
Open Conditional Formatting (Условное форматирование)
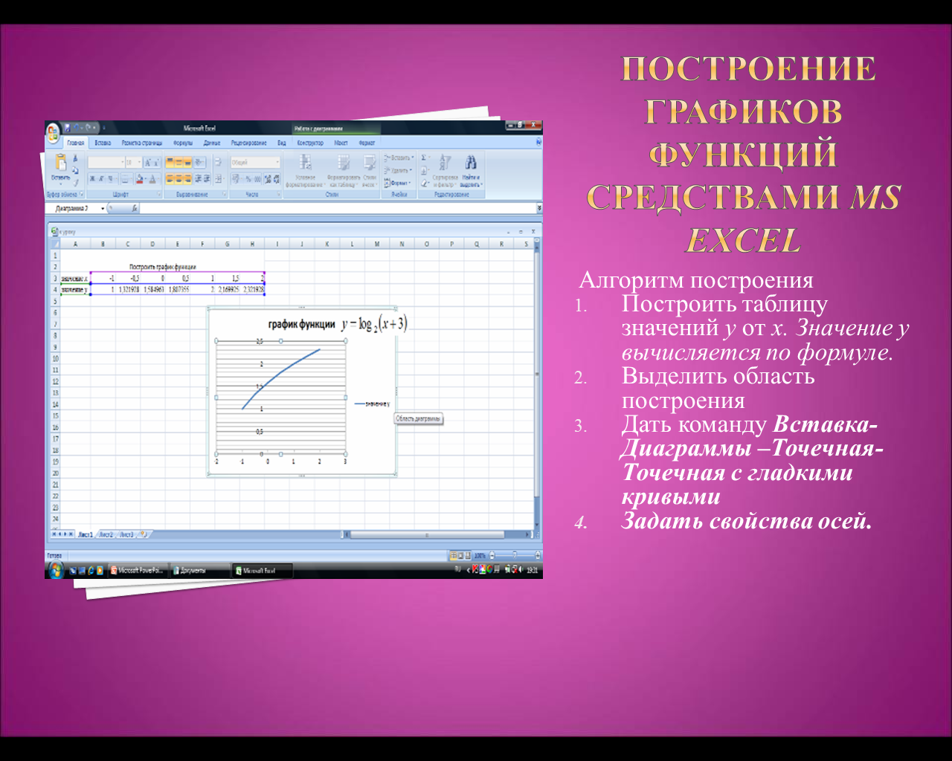pos(306,170)
